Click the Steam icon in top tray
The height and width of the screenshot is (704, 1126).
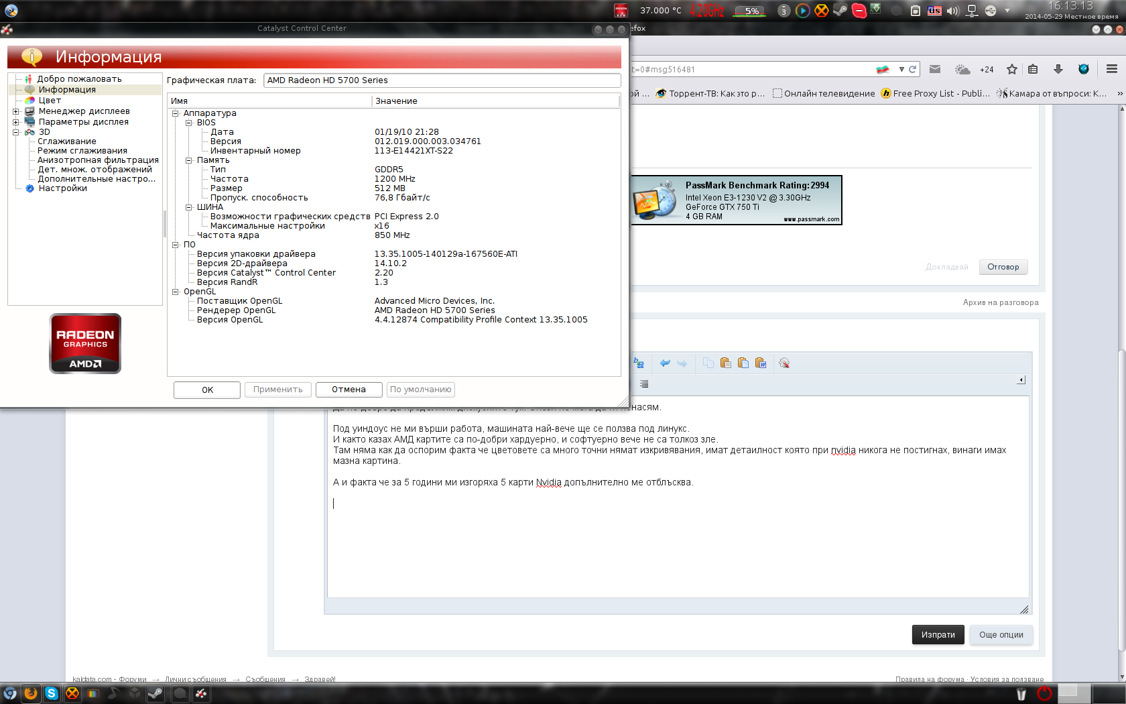[x=840, y=10]
